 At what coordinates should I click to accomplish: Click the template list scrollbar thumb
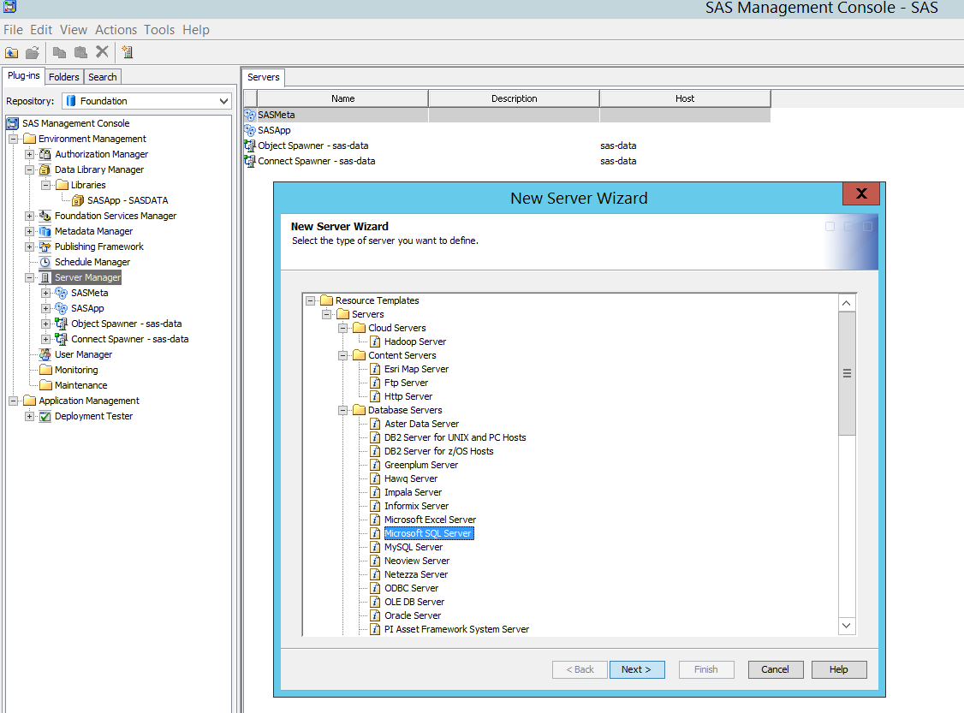(847, 373)
